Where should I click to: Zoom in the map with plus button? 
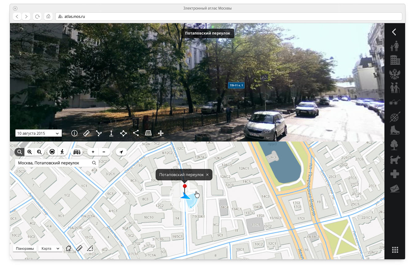point(93,152)
